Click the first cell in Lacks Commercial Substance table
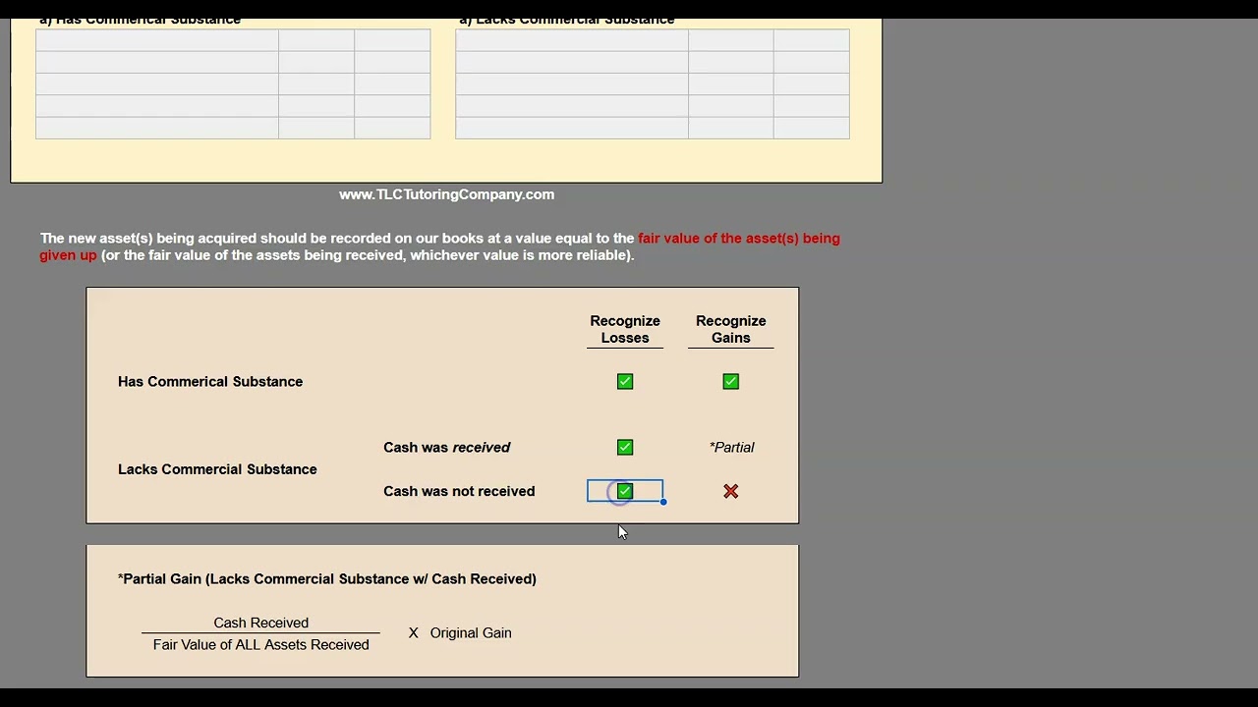 (572, 40)
